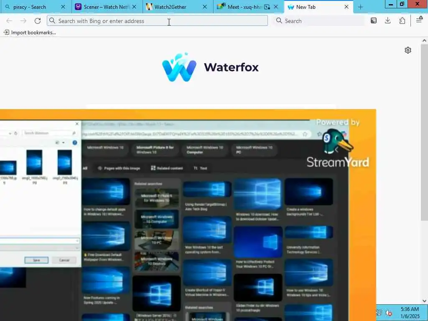Focus the separate Search box
This screenshot has height=321, width=428.
pyautogui.click(x=319, y=21)
